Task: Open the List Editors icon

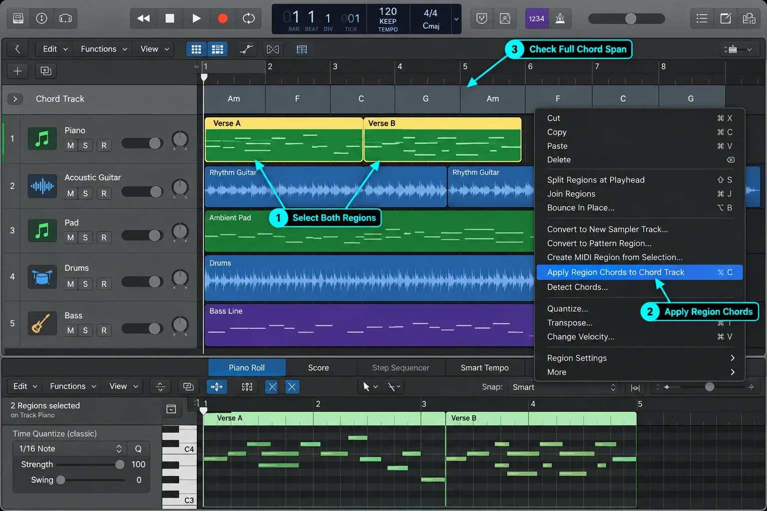Action: (x=702, y=18)
